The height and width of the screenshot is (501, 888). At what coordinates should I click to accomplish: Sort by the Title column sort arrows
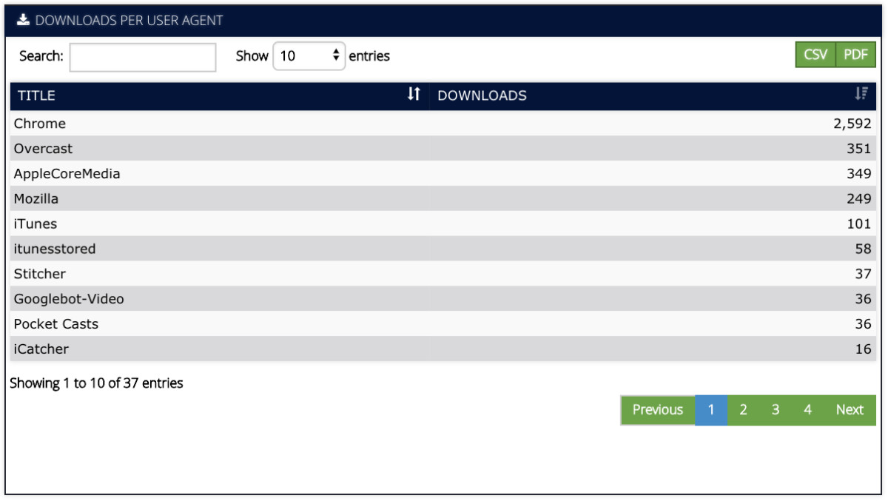click(414, 94)
